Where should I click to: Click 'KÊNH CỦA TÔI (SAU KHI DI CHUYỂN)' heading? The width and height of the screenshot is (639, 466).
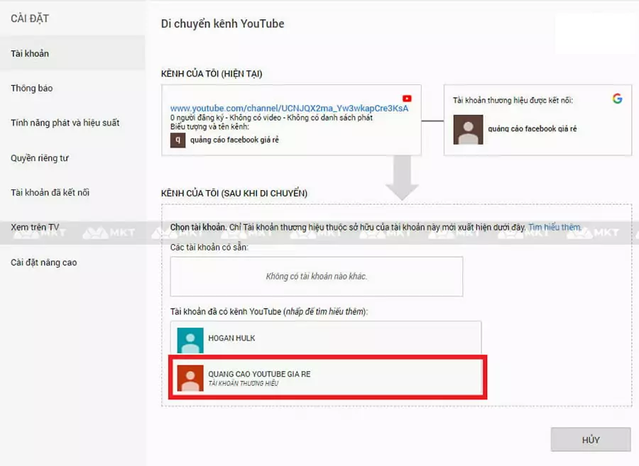(x=234, y=193)
